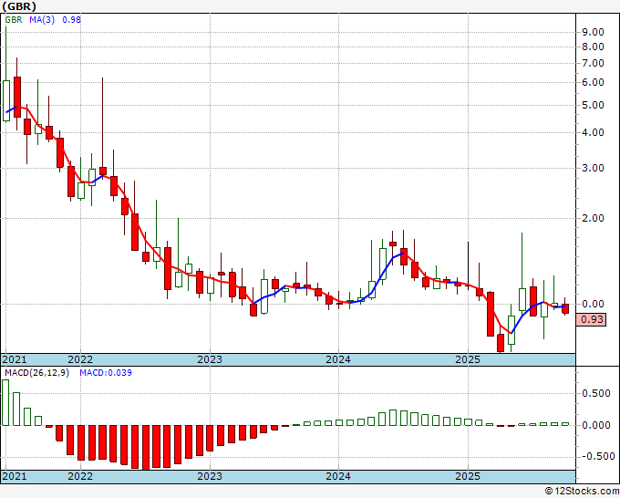Click the 2023 label on price chart timeline
The width and height of the screenshot is (620, 498).
point(210,359)
